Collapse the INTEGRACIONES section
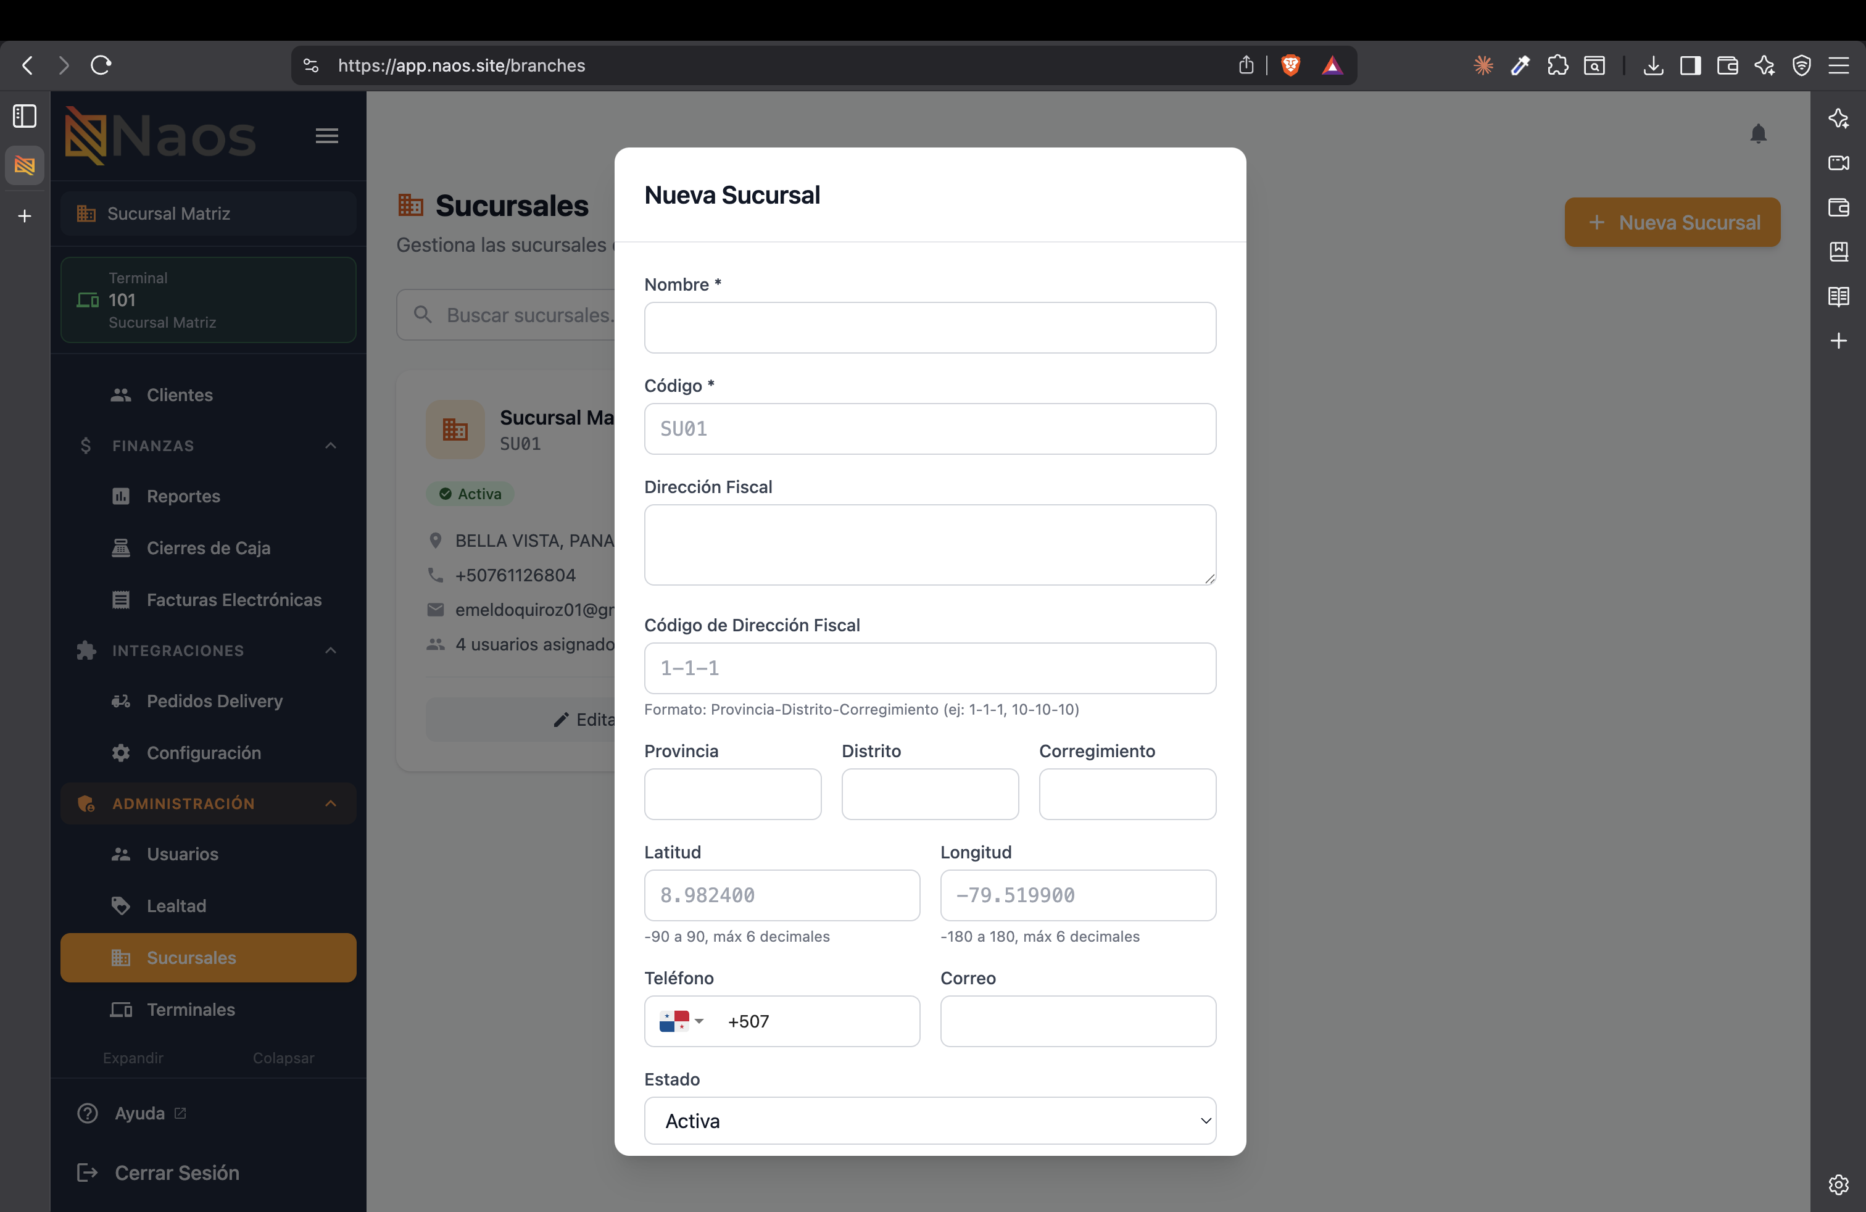Image resolution: width=1866 pixels, height=1212 pixels. 209,650
